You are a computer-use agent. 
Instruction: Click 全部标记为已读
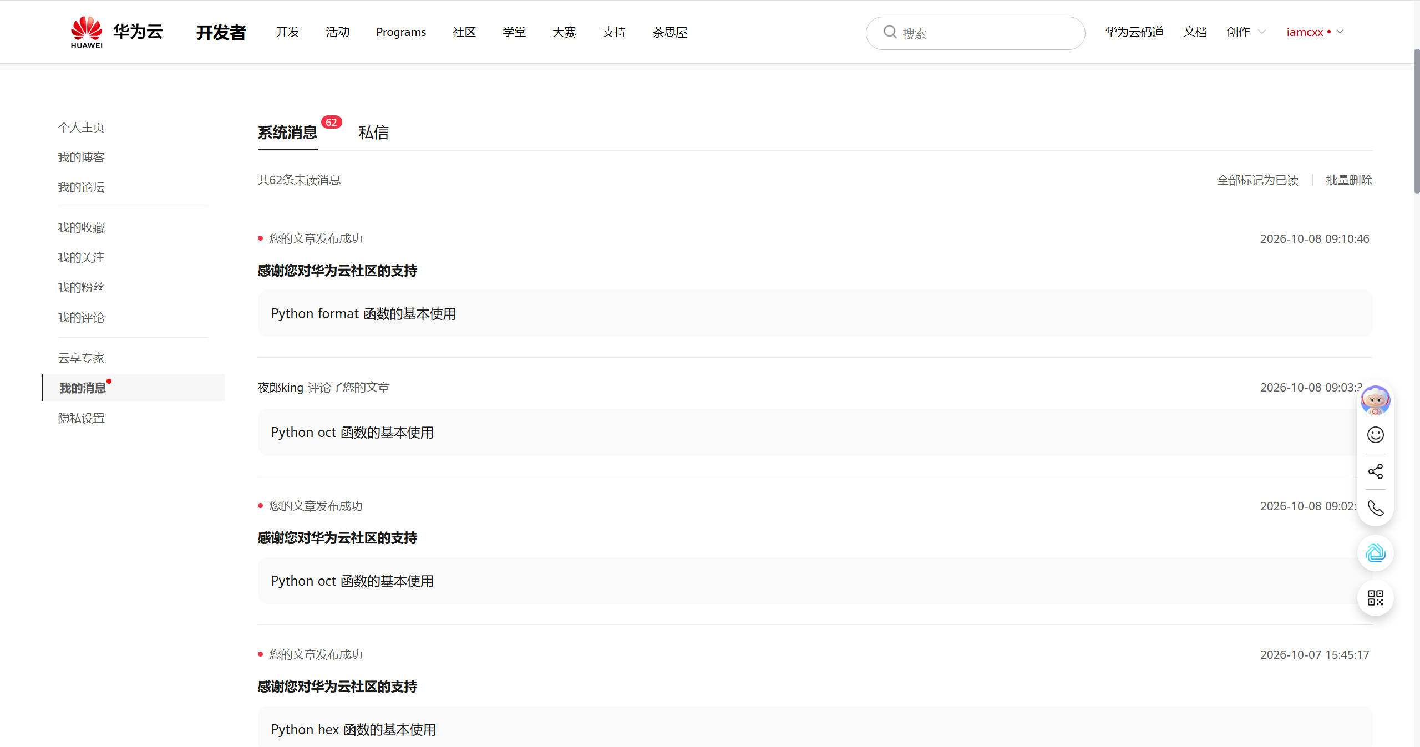point(1257,180)
